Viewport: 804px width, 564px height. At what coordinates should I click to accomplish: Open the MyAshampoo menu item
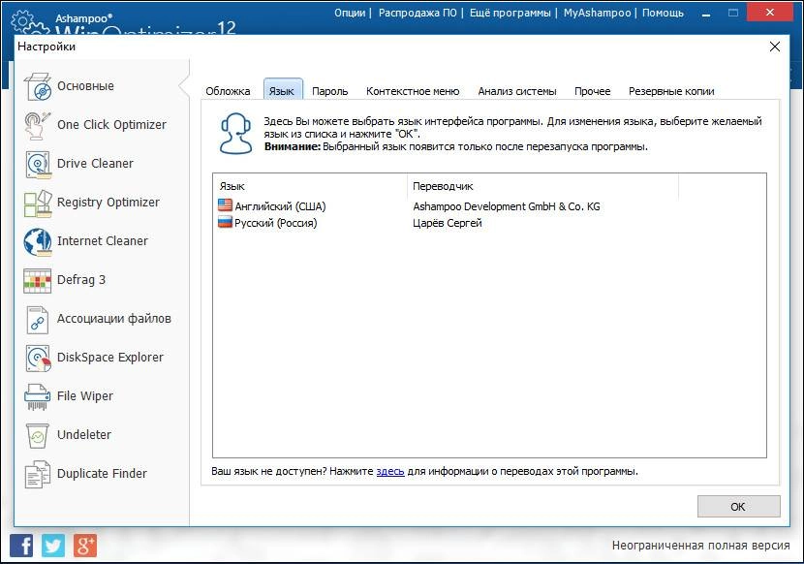(597, 13)
